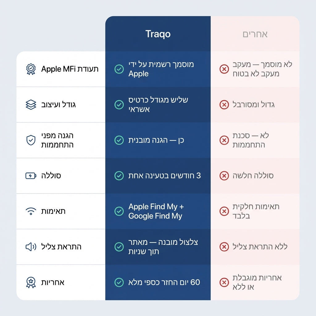Select the Traqo column header
The height and width of the screenshot is (316, 316).
pyautogui.click(x=158, y=34)
